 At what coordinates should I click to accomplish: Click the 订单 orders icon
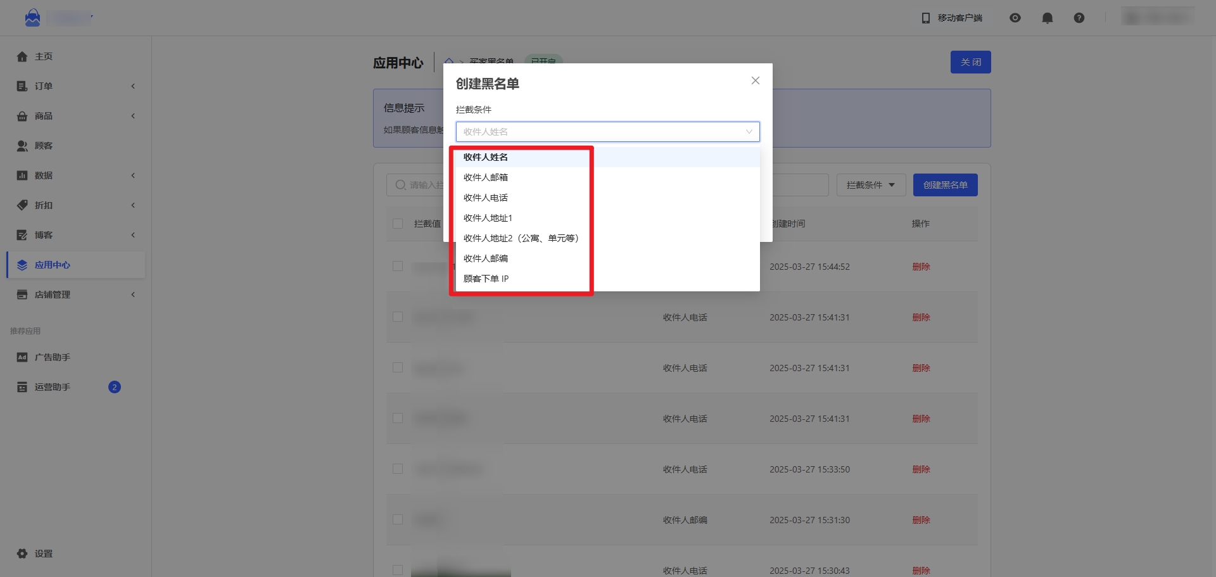(22, 86)
